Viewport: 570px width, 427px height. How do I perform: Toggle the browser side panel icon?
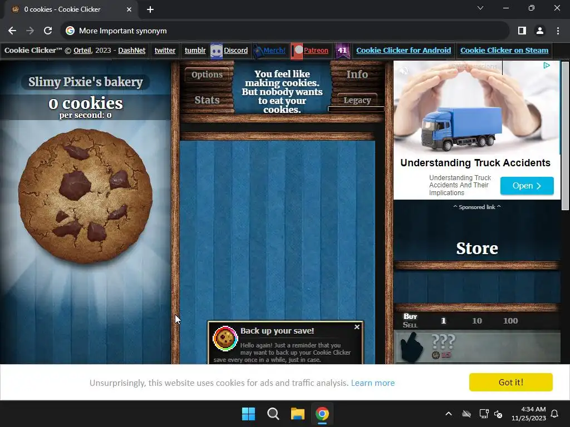(x=522, y=31)
